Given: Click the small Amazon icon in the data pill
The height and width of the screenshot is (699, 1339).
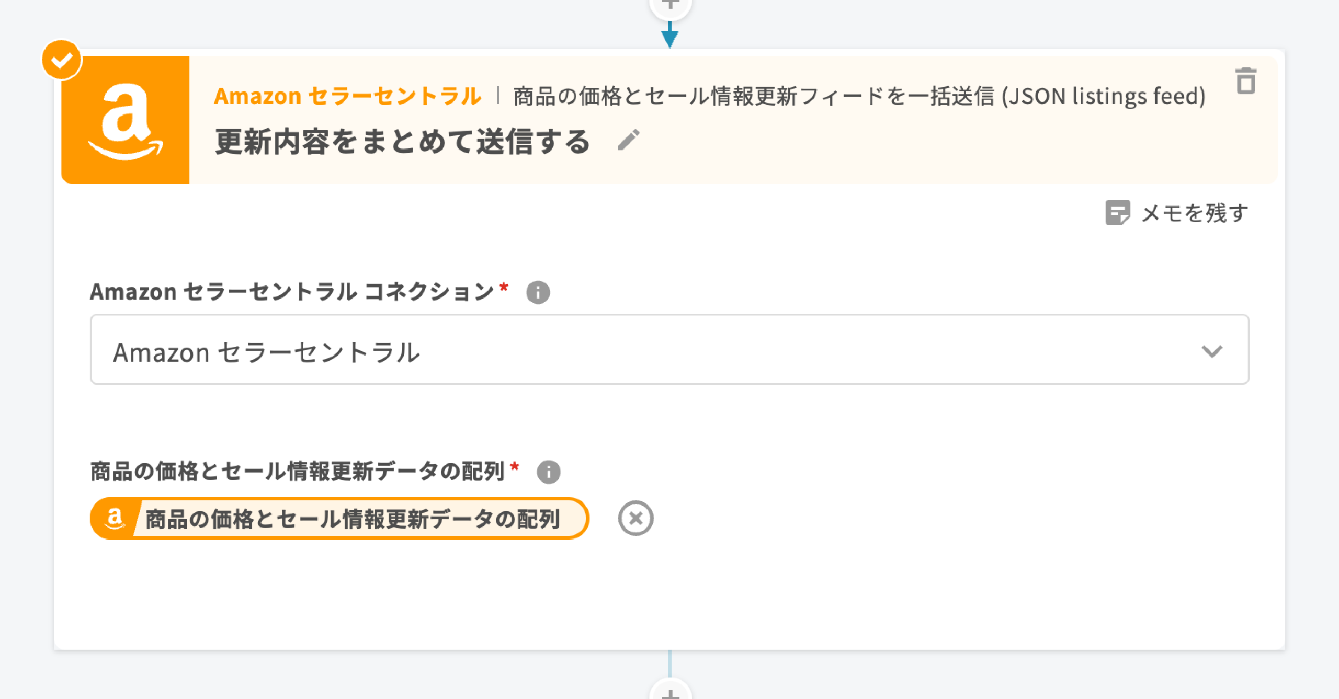Looking at the screenshot, I should coord(114,518).
